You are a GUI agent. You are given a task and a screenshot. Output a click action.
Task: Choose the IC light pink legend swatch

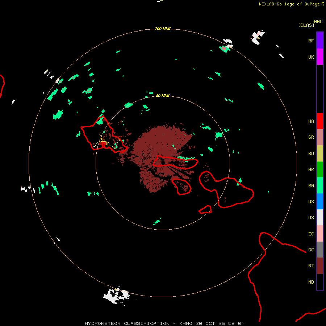(320, 234)
